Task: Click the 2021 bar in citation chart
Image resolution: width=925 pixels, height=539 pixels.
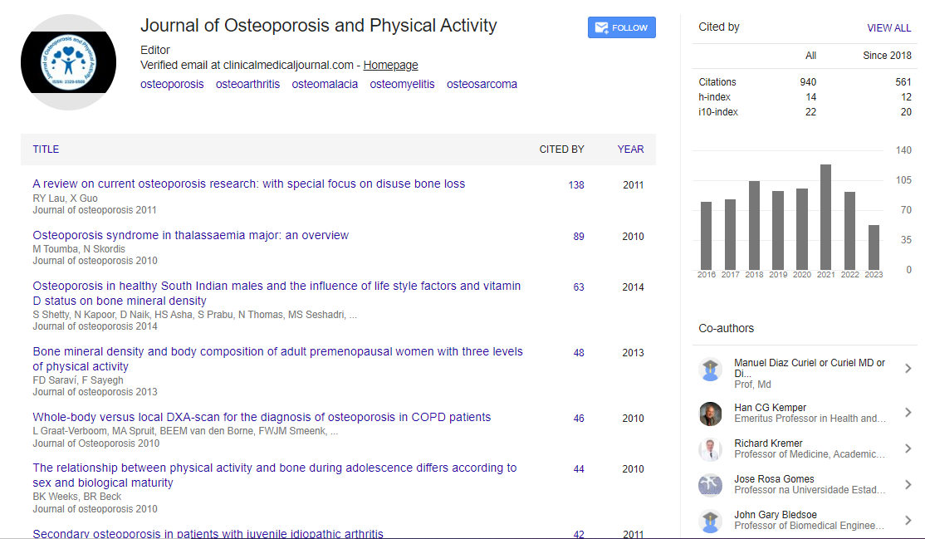Action: coord(825,216)
